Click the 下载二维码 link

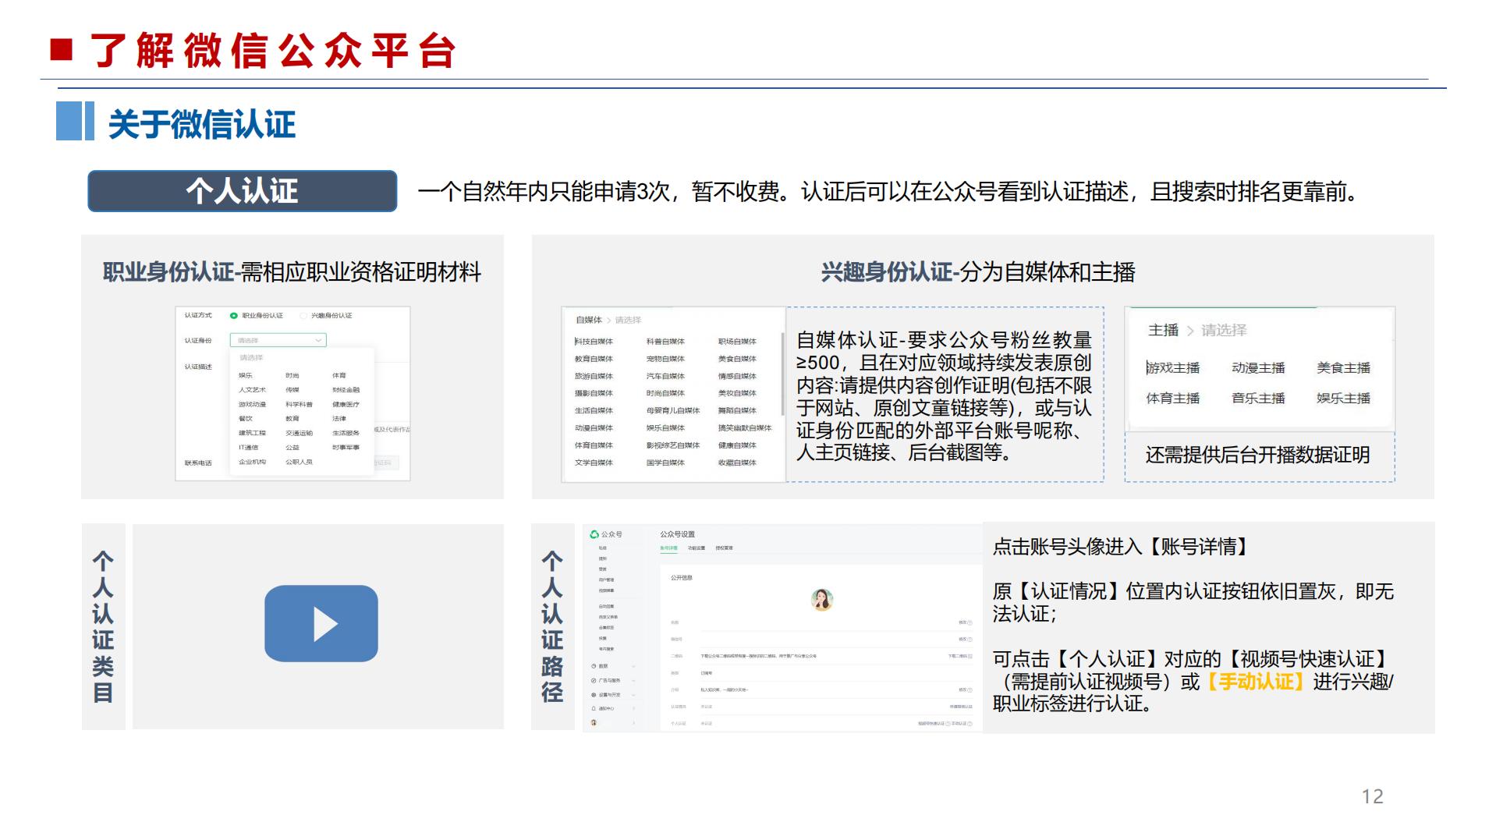(x=958, y=656)
